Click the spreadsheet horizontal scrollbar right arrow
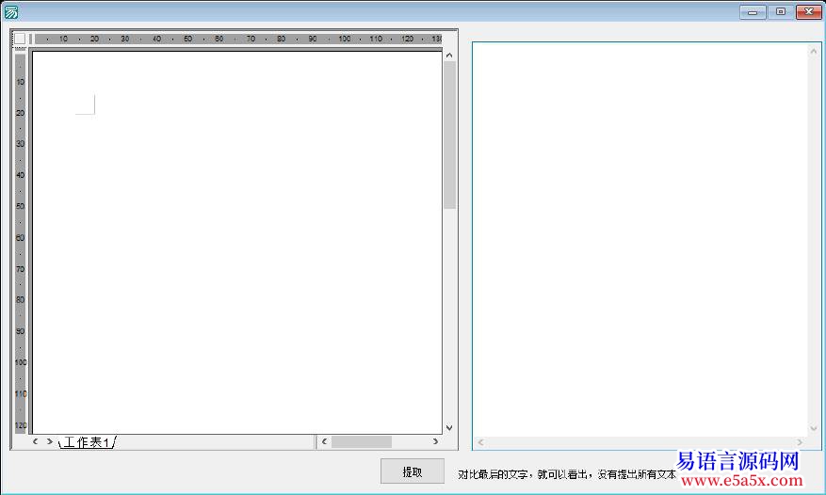 pyautogui.click(x=436, y=441)
